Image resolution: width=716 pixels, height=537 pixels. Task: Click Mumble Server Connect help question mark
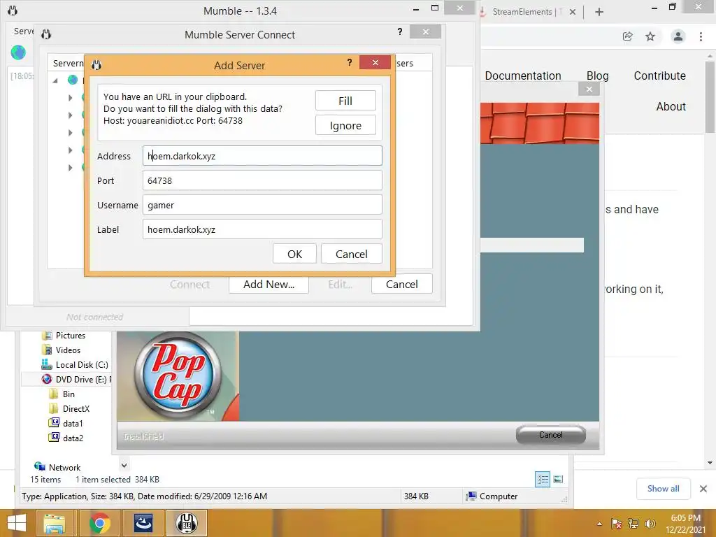tap(399, 31)
